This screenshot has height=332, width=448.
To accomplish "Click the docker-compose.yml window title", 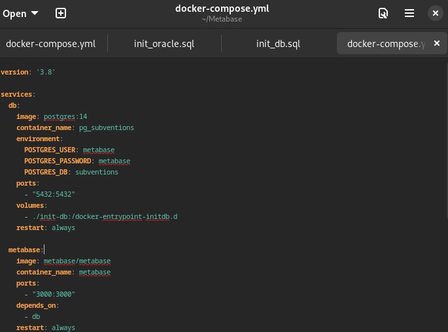I will tap(222, 8).
